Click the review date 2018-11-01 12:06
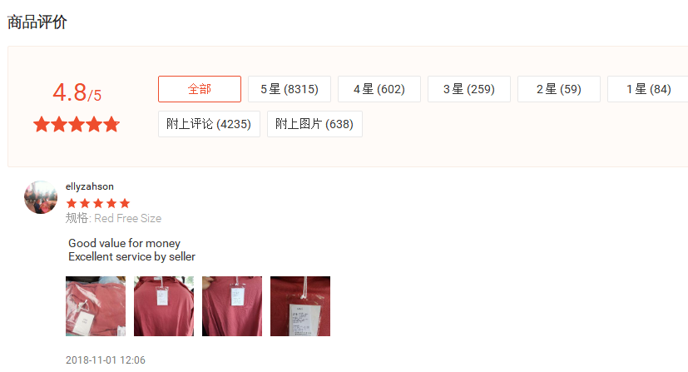The width and height of the screenshot is (688, 372). 106,360
